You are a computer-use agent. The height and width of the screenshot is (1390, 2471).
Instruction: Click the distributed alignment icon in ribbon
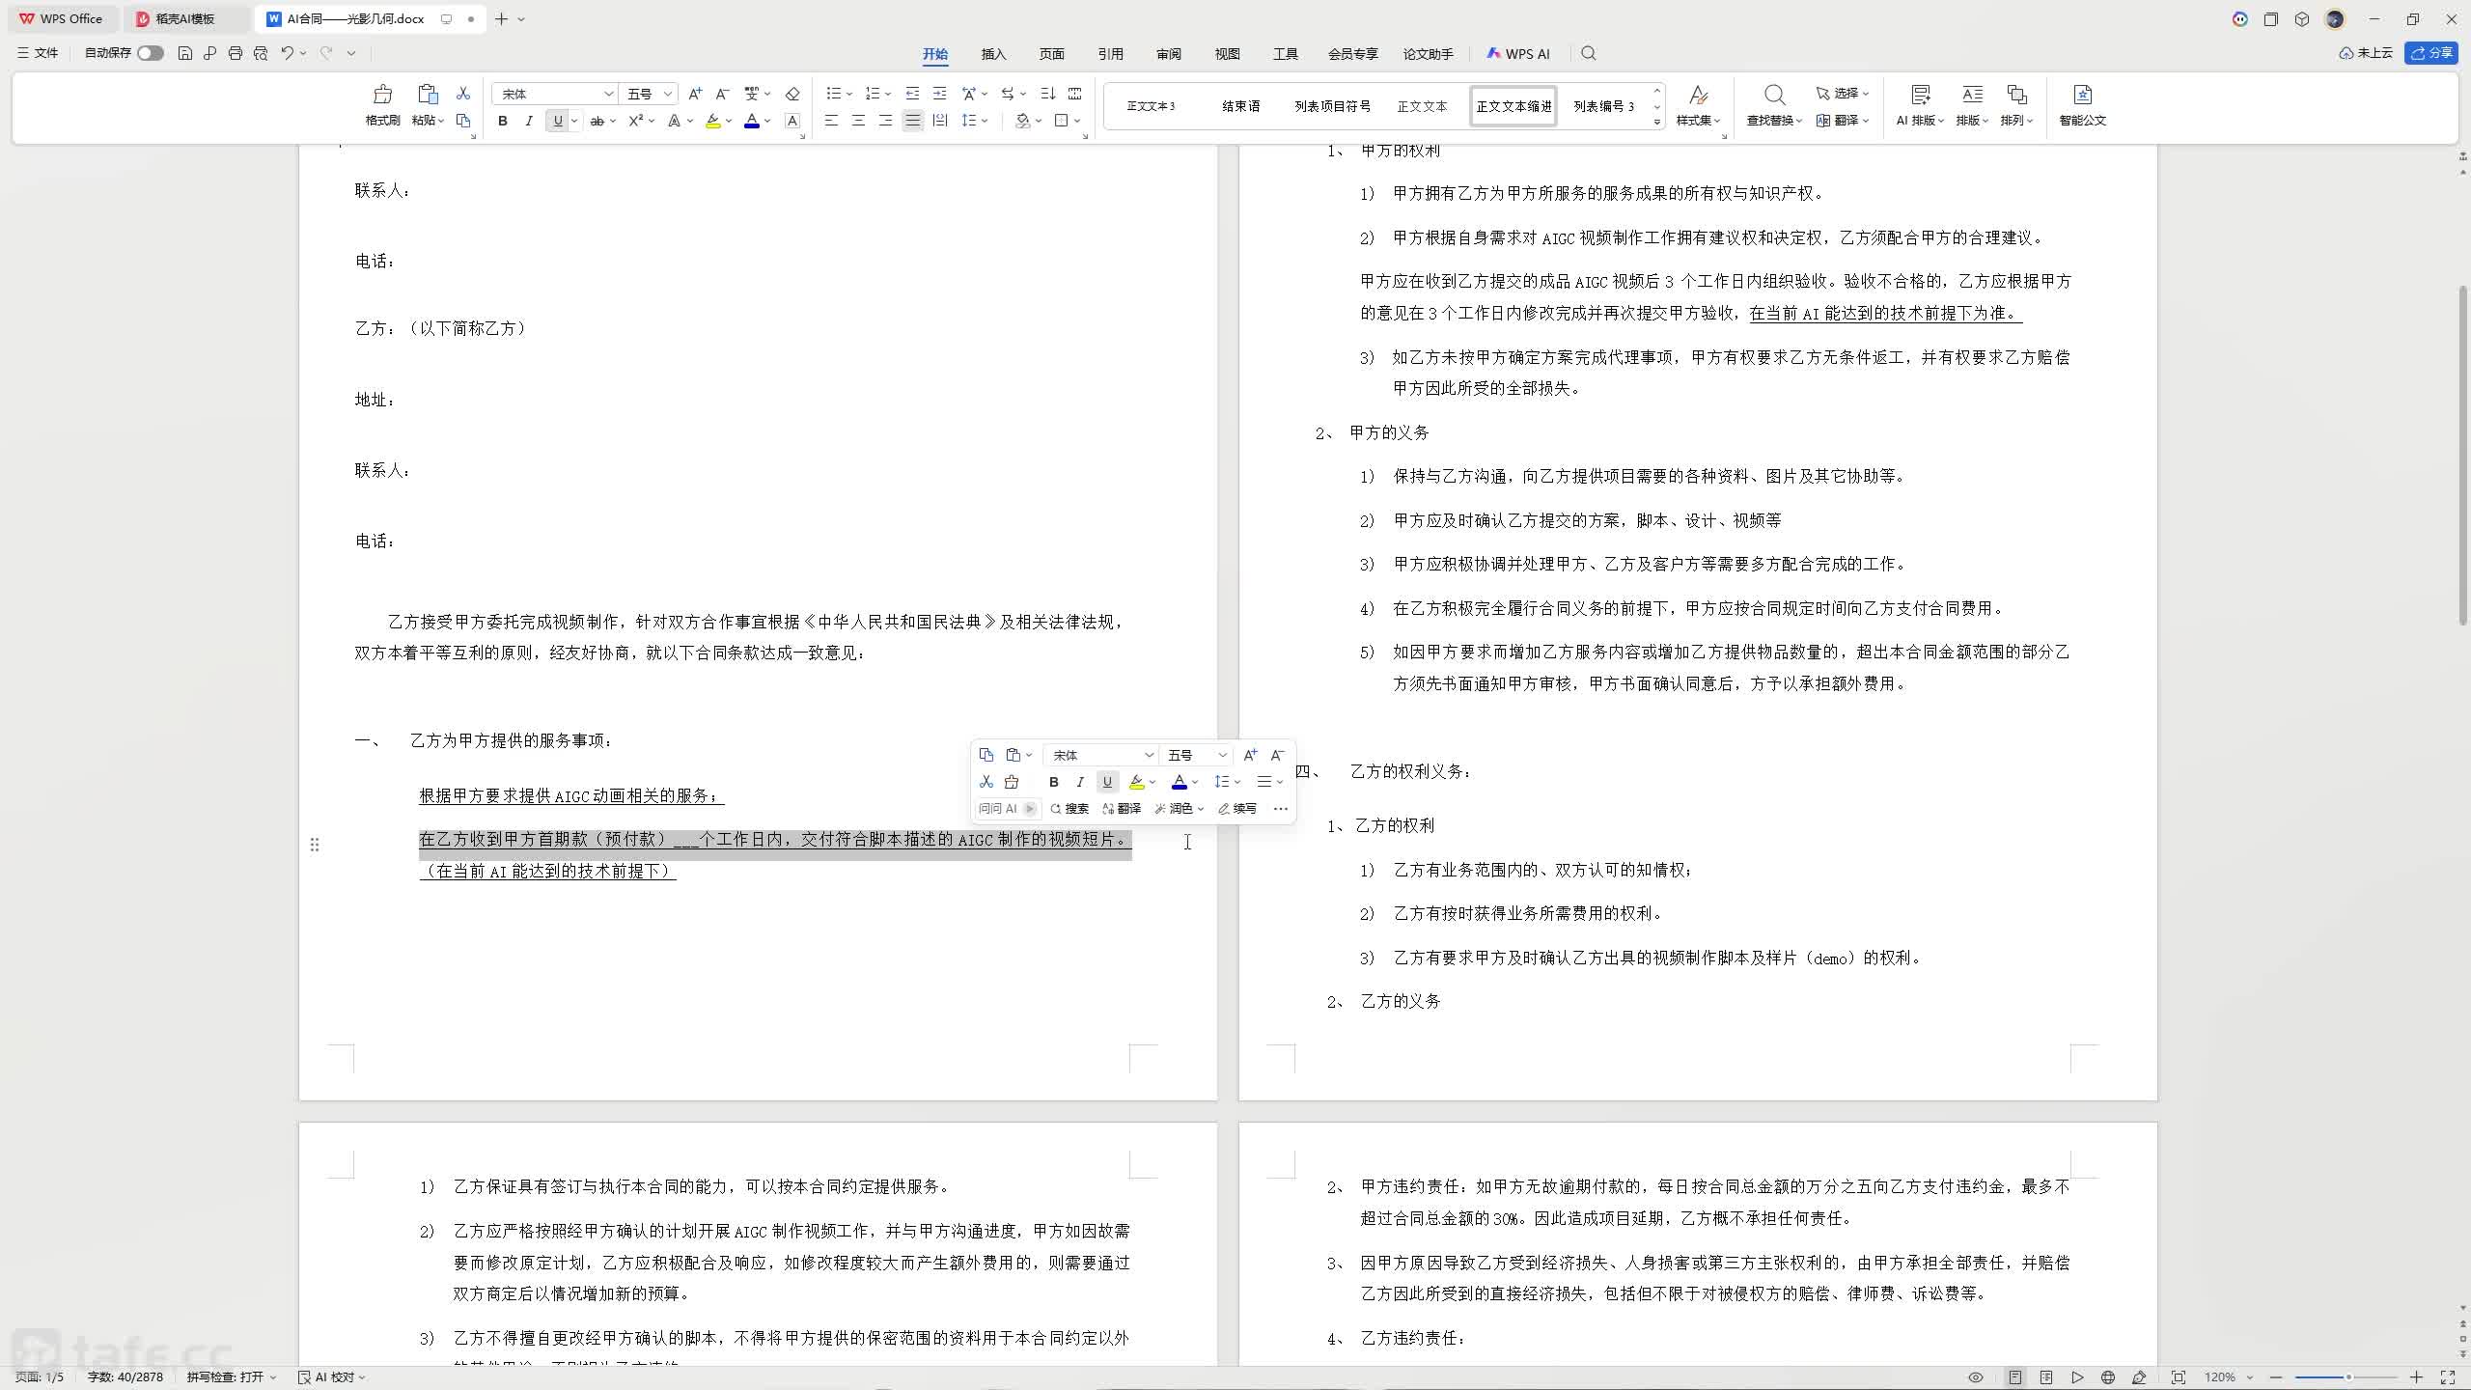(x=940, y=121)
